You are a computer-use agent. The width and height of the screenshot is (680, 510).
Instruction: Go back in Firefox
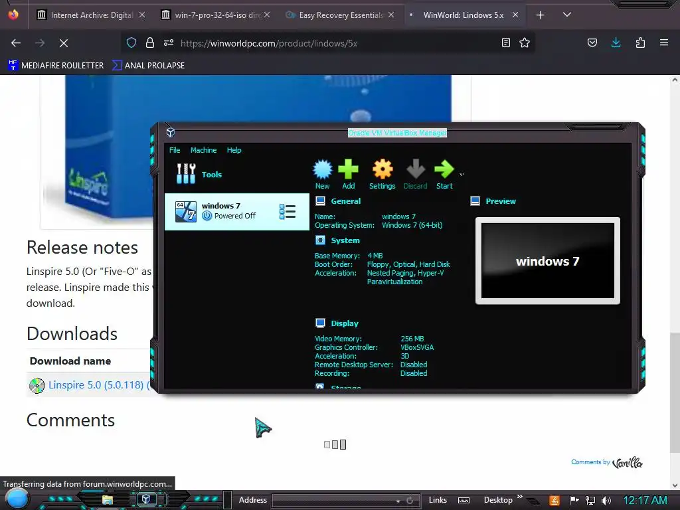16,43
